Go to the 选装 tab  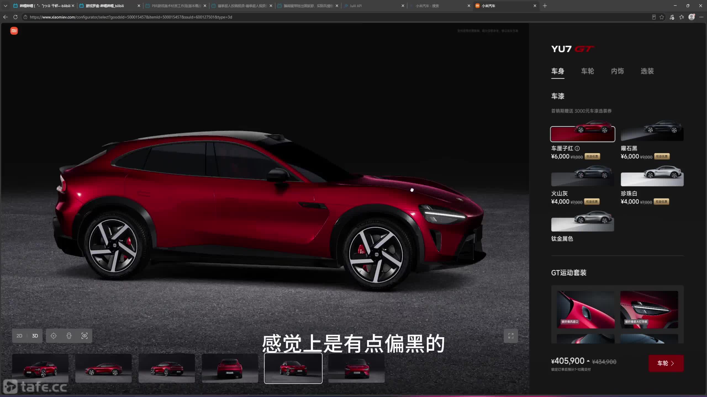pyautogui.click(x=647, y=71)
